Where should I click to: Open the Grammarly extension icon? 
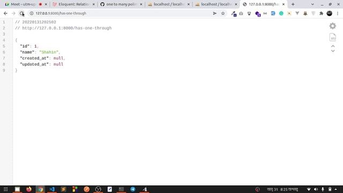(x=281, y=13)
